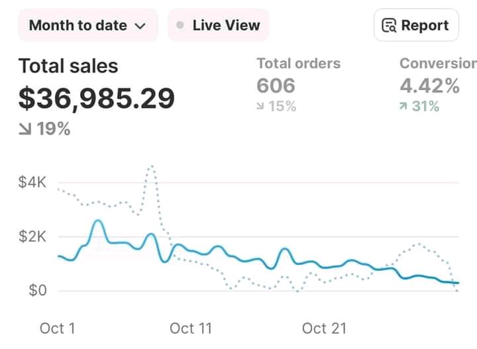Select the Total sales heading
477x349 pixels.
[x=68, y=66]
